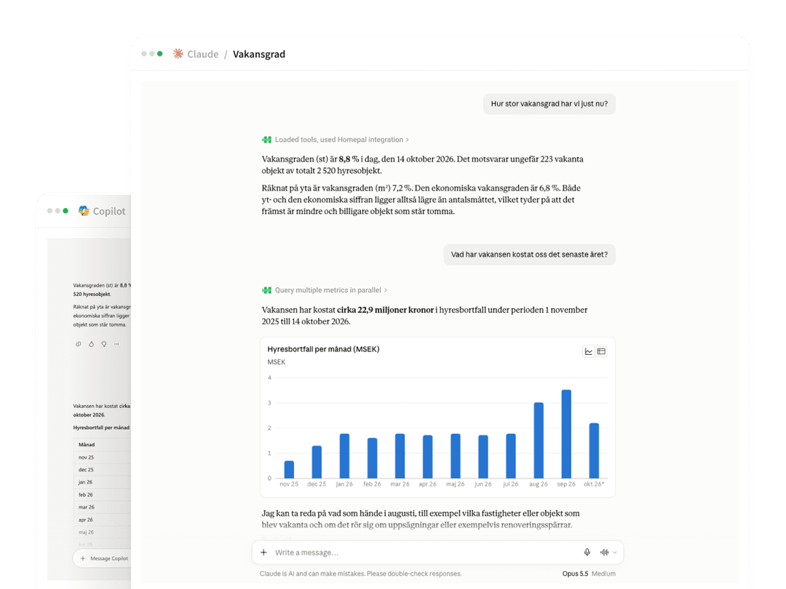Click the Homepal icon beside 'Query multiple metrics'
The height and width of the screenshot is (589, 786).
(x=266, y=290)
